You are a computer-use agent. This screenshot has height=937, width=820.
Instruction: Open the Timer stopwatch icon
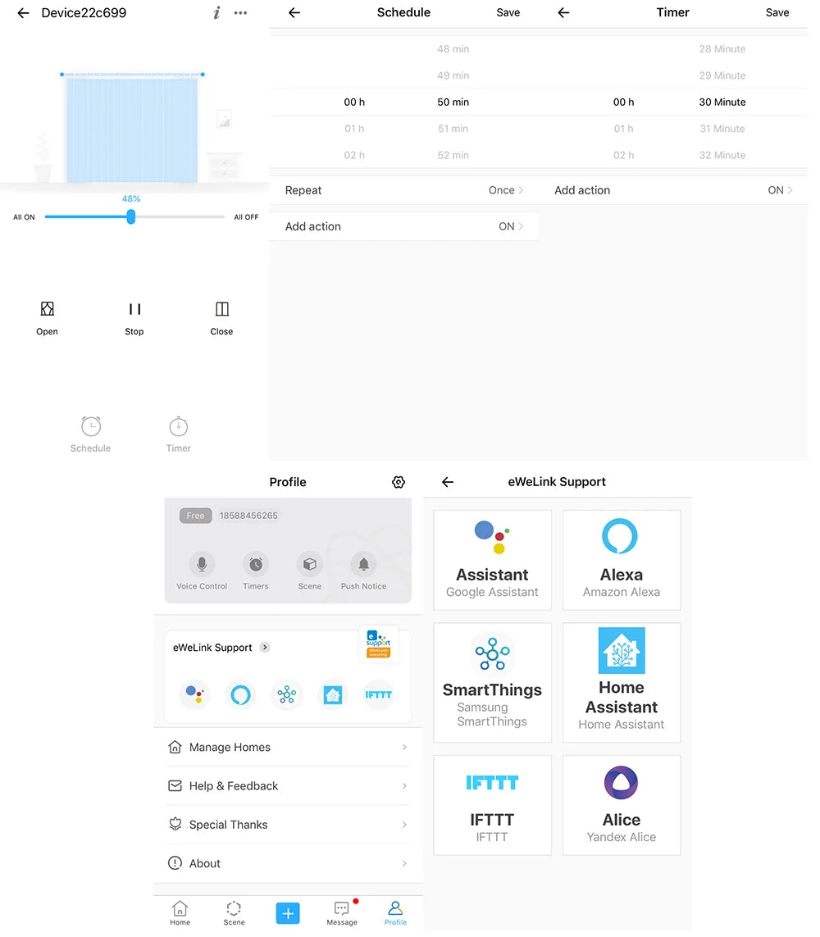pyautogui.click(x=178, y=427)
